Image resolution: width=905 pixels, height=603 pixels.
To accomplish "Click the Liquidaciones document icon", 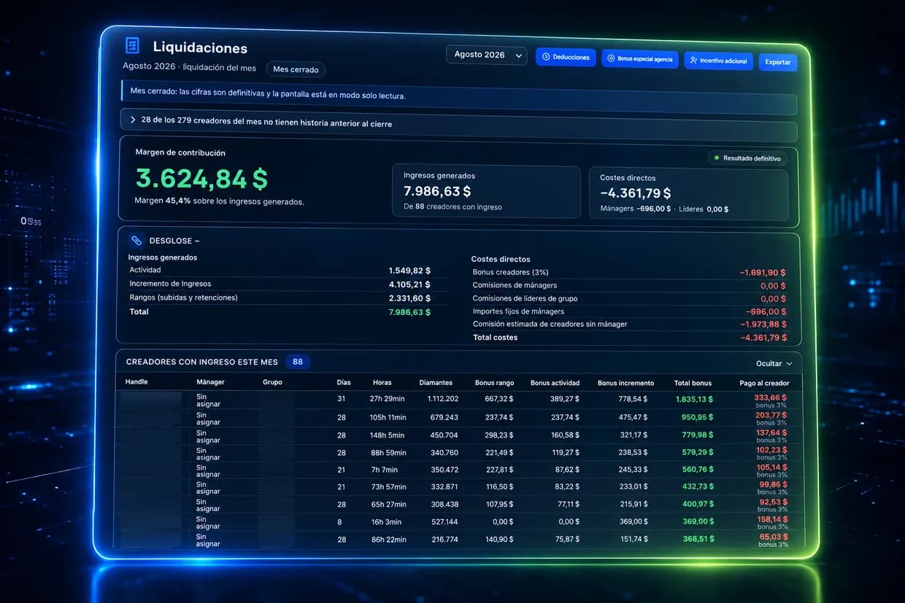I will [x=133, y=45].
